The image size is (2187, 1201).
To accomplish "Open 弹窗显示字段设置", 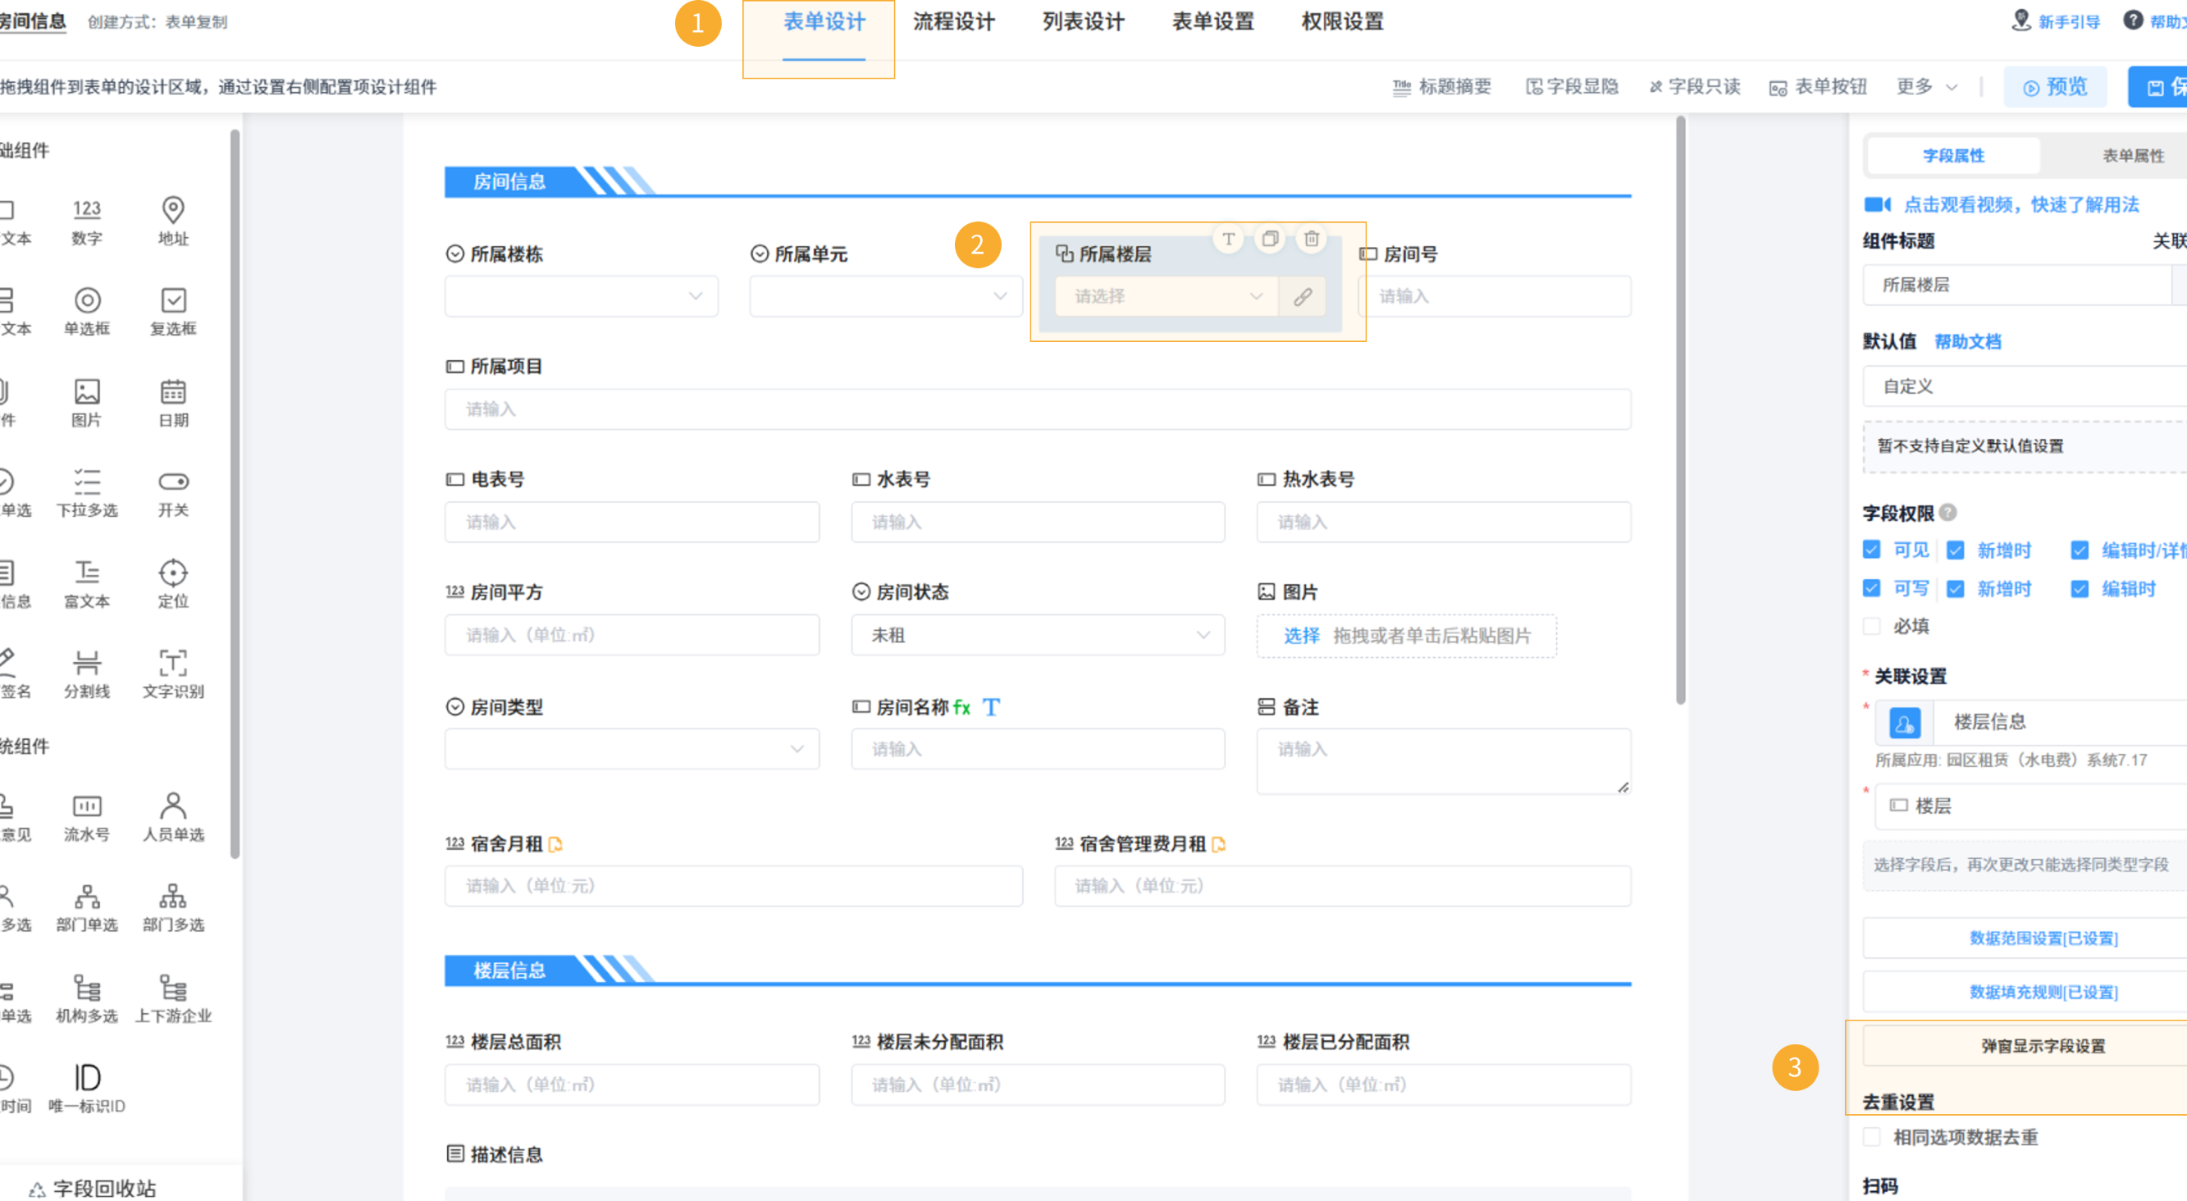I will pos(2025,1046).
